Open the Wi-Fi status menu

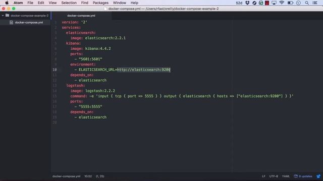(x=282, y=3)
